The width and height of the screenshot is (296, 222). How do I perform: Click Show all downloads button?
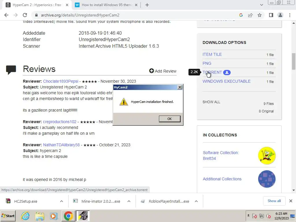tap(274, 201)
